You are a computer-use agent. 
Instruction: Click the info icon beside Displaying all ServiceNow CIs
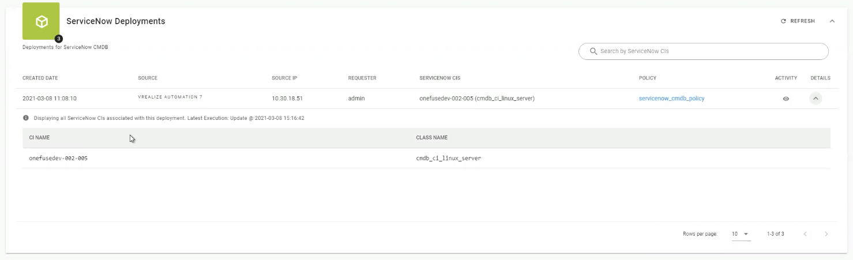tap(26, 118)
